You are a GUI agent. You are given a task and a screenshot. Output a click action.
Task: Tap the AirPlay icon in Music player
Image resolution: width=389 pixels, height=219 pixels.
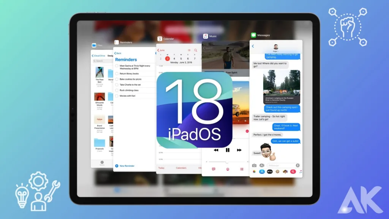click(228, 169)
